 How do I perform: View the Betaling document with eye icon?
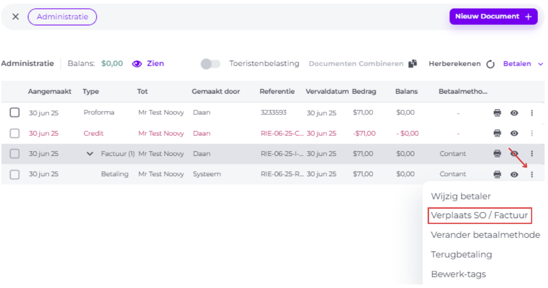coord(514,174)
